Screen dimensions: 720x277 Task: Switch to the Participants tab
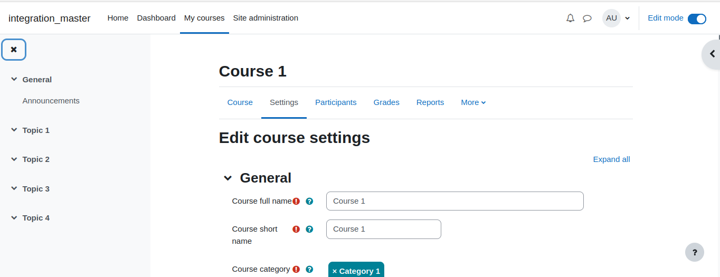point(336,102)
